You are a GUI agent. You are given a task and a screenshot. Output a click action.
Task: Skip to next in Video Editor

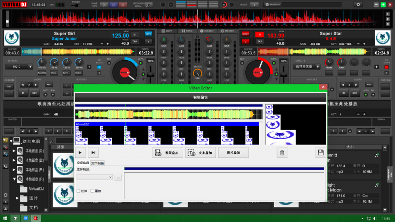point(93,152)
